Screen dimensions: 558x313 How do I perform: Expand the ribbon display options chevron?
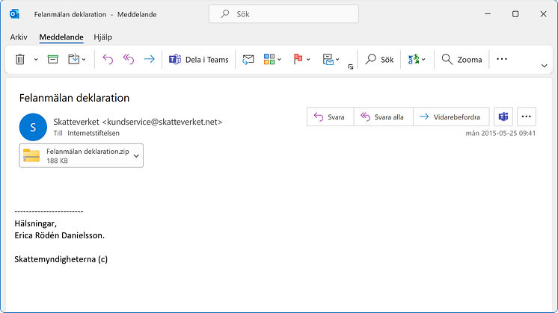[544, 66]
